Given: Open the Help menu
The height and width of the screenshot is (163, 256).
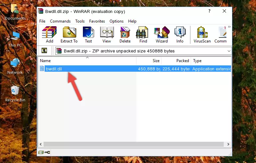Looking at the screenshot, I should click(x=132, y=21).
